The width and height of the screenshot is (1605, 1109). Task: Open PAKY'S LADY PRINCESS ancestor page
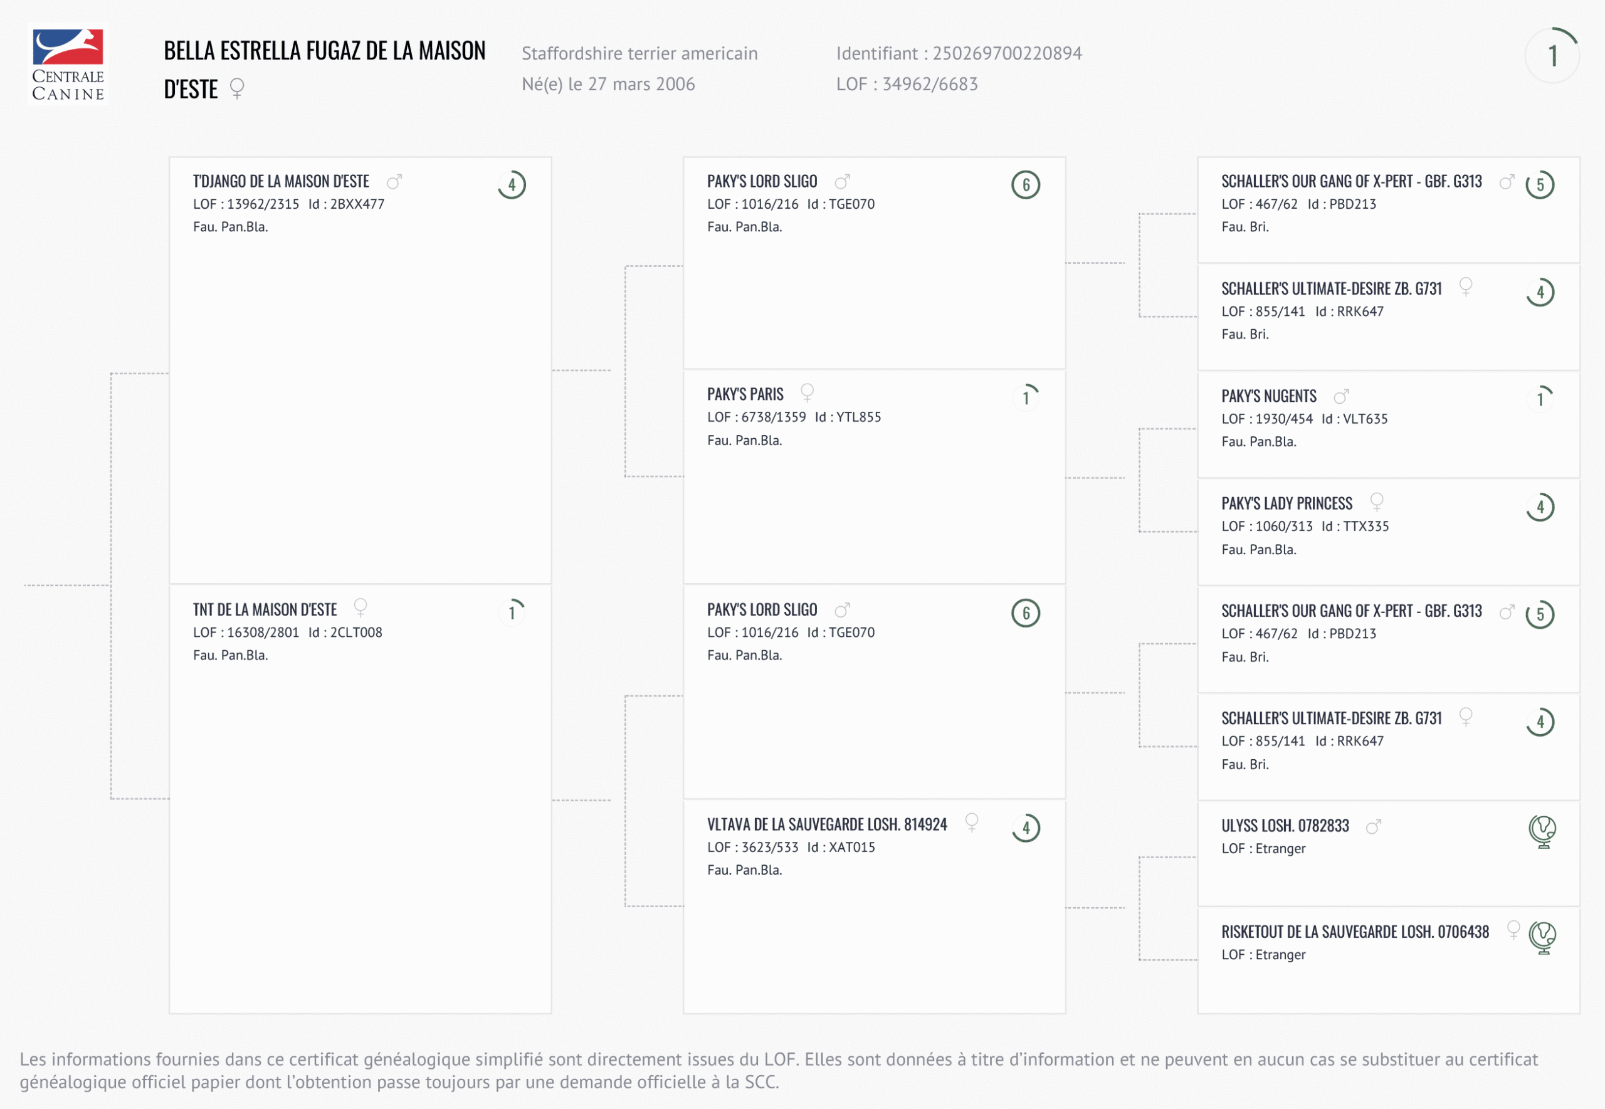pyautogui.click(x=1287, y=504)
